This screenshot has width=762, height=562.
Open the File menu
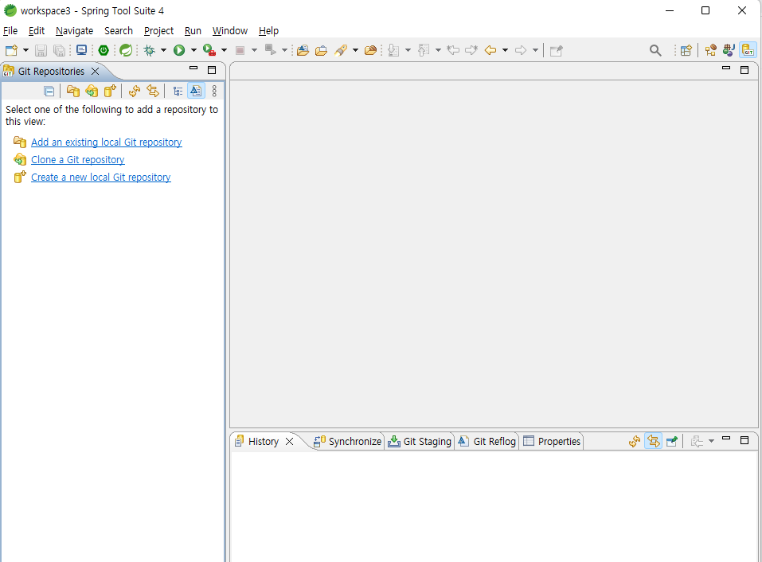coord(10,30)
